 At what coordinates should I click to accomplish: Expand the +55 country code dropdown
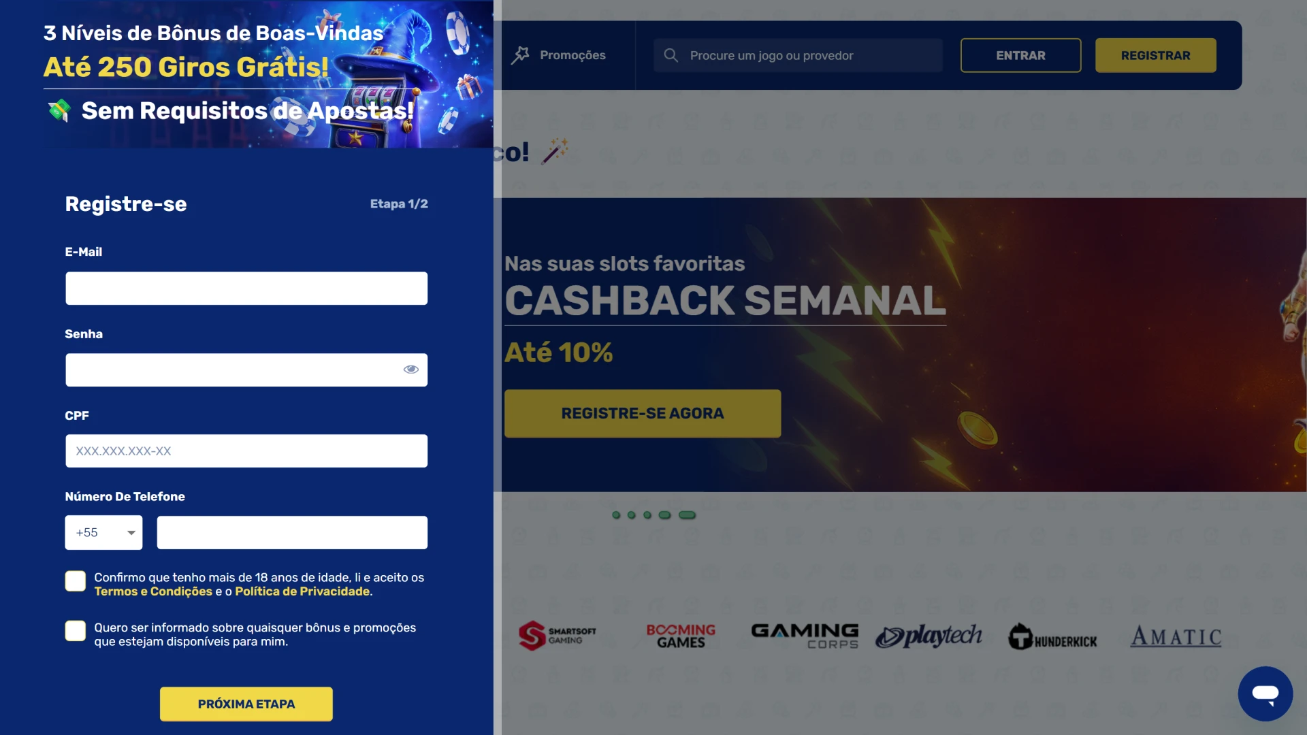click(x=103, y=533)
